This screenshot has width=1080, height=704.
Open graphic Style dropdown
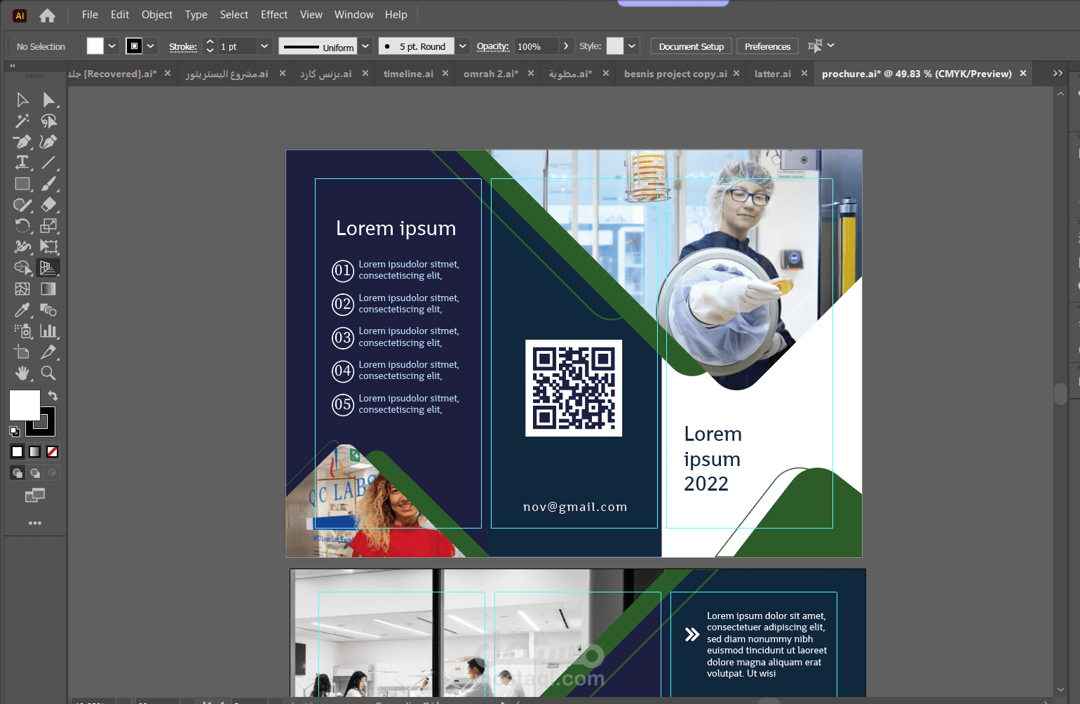click(x=632, y=46)
